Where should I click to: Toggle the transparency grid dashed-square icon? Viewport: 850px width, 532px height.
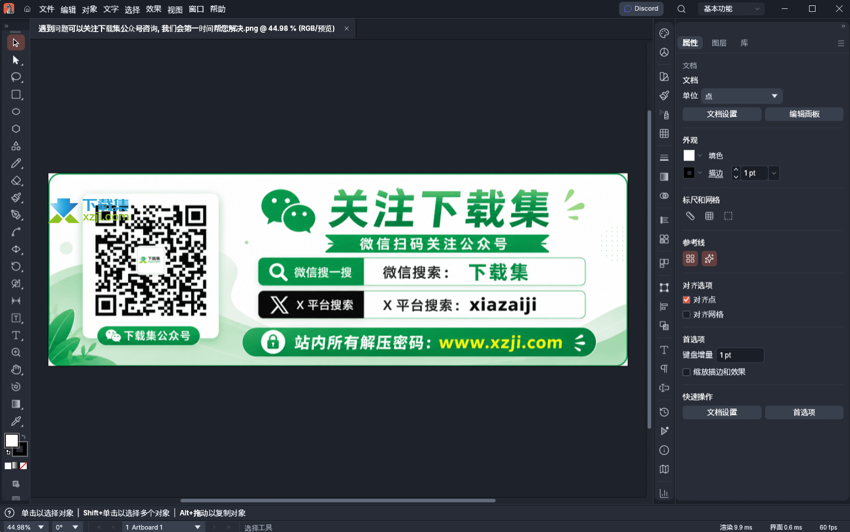pos(728,216)
